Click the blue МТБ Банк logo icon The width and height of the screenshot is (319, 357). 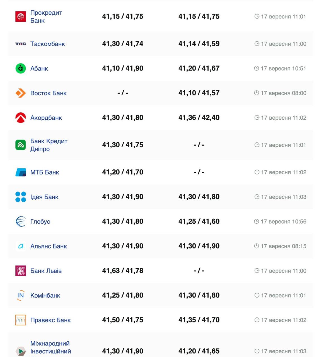pyautogui.click(x=21, y=172)
